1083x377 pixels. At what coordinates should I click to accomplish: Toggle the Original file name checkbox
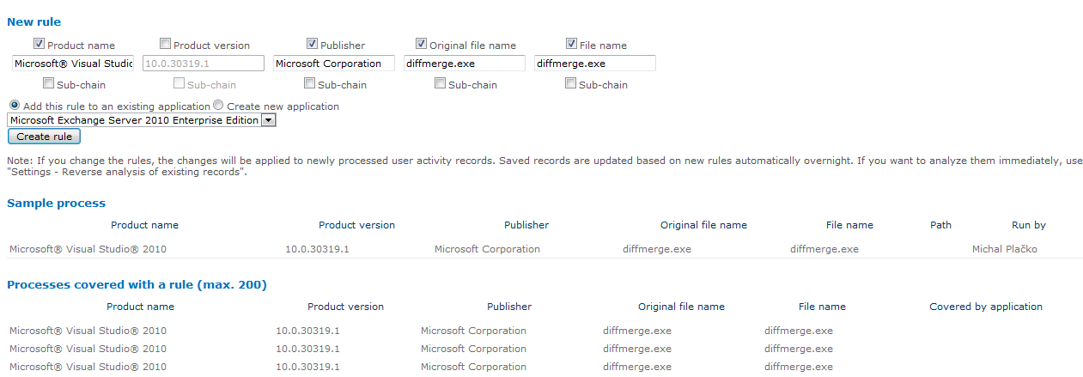[x=421, y=44]
